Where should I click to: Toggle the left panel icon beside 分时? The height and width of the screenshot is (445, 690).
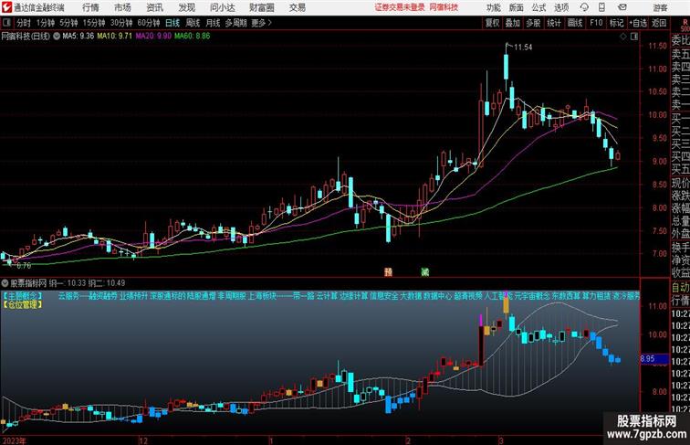tap(6, 23)
